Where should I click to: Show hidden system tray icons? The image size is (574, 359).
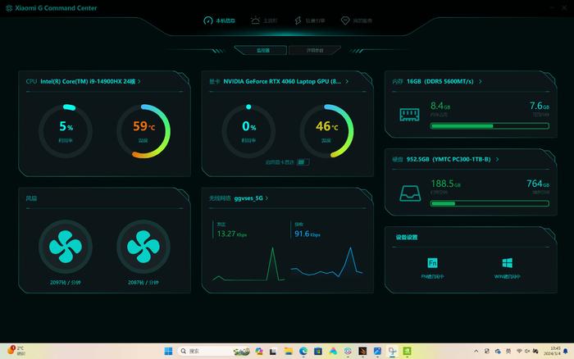[x=476, y=352]
